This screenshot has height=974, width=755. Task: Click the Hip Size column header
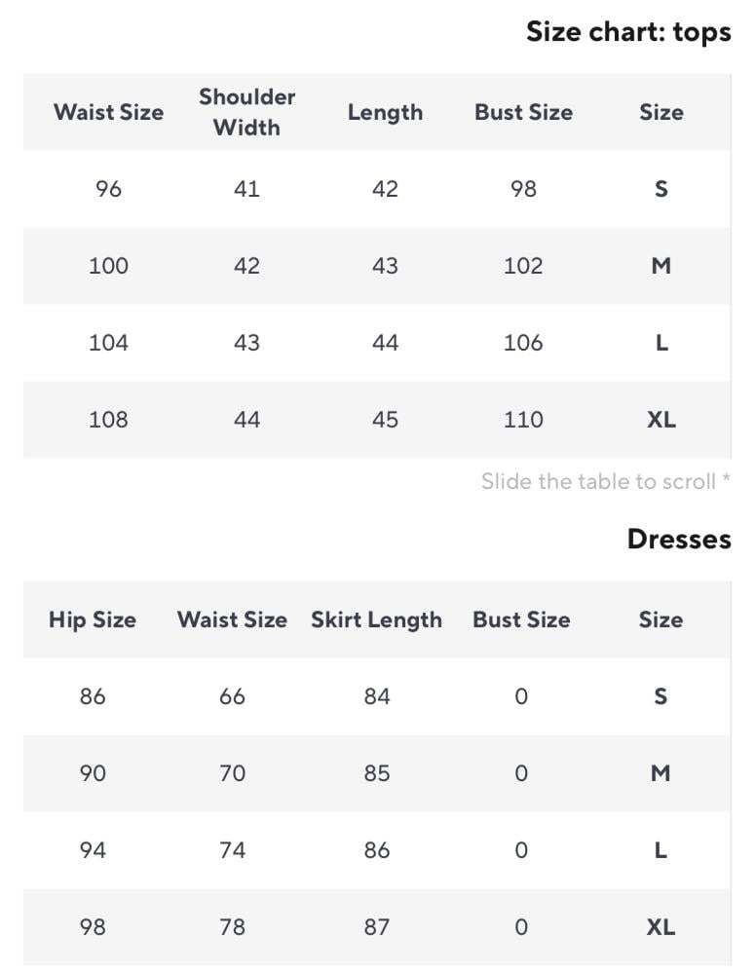pos(93,619)
